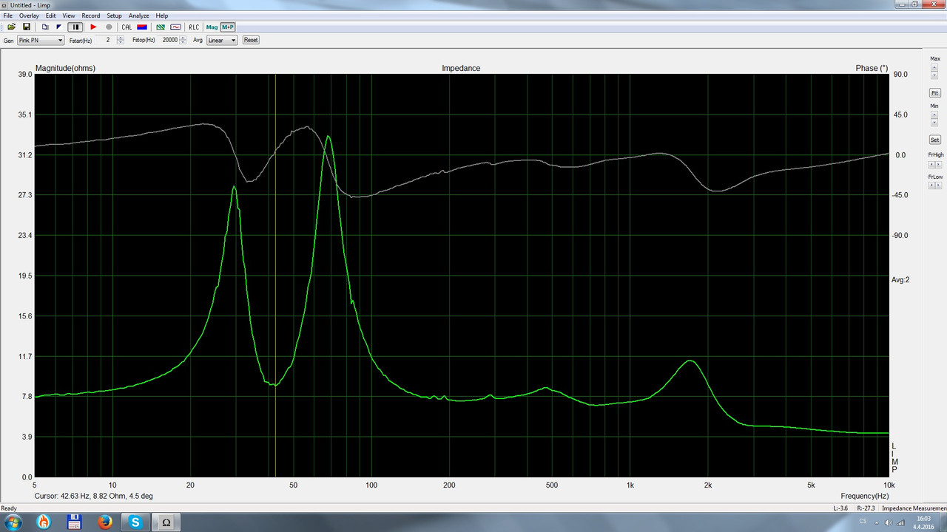This screenshot has height=532, width=947.
Task: Copy the graph using the copy icon
Action: (45, 27)
